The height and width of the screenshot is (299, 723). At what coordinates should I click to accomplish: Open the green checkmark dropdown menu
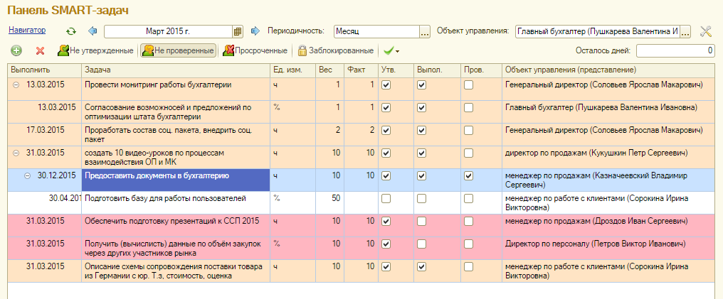391,51
